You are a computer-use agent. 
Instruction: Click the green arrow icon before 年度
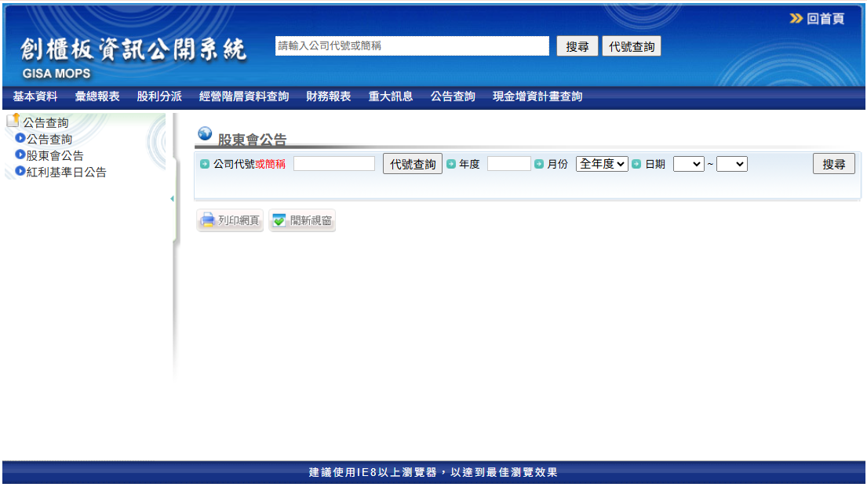(451, 164)
